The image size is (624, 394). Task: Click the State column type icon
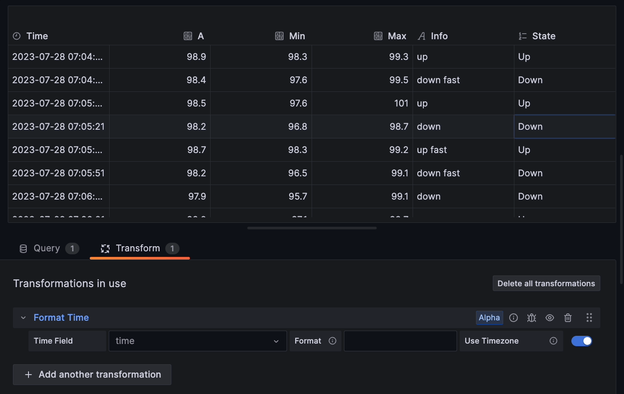coord(523,36)
